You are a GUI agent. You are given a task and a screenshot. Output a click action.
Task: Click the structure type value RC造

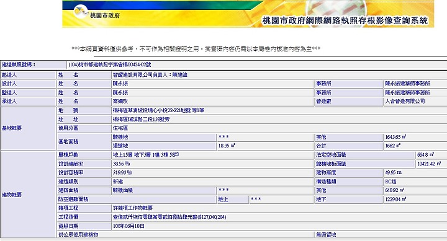pos(391,182)
